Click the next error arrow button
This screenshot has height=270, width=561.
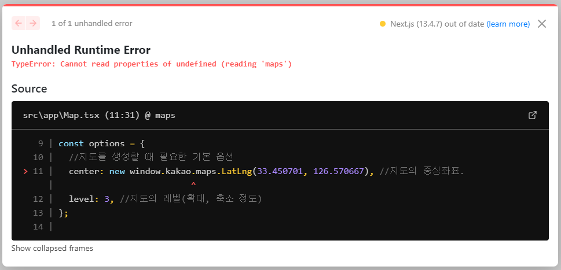tap(33, 23)
